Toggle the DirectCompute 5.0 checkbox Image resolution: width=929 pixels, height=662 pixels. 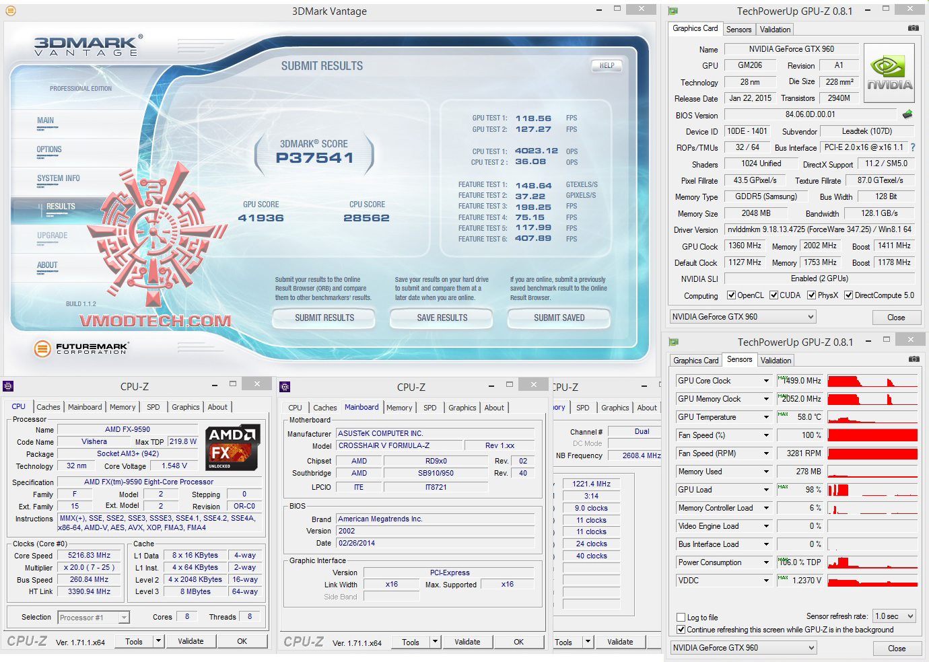coord(849,295)
